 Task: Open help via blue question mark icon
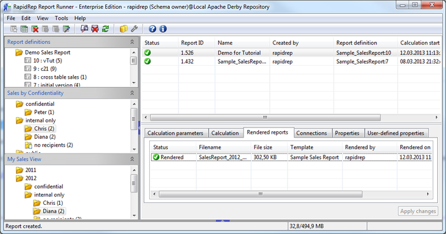pyautogui.click(x=152, y=28)
